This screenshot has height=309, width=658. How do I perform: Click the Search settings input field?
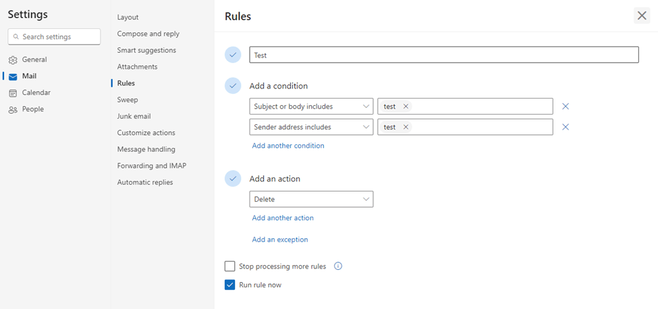[x=54, y=37]
